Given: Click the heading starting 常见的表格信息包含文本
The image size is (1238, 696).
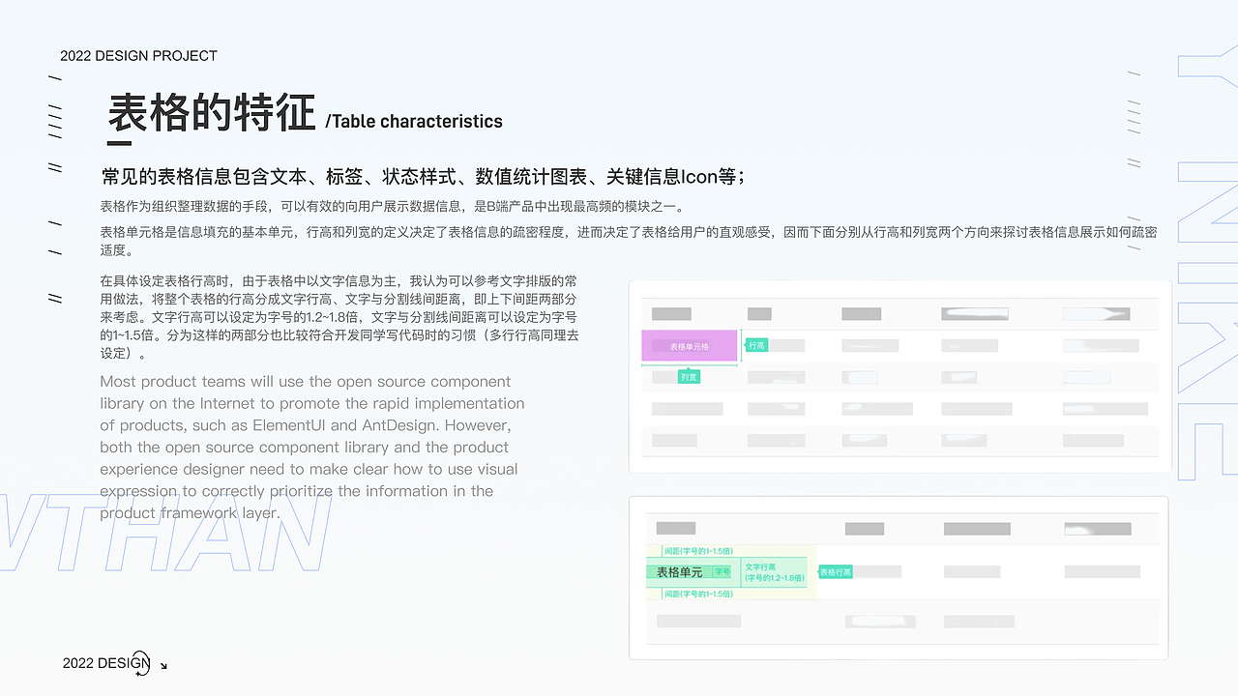Looking at the screenshot, I should [x=424, y=177].
